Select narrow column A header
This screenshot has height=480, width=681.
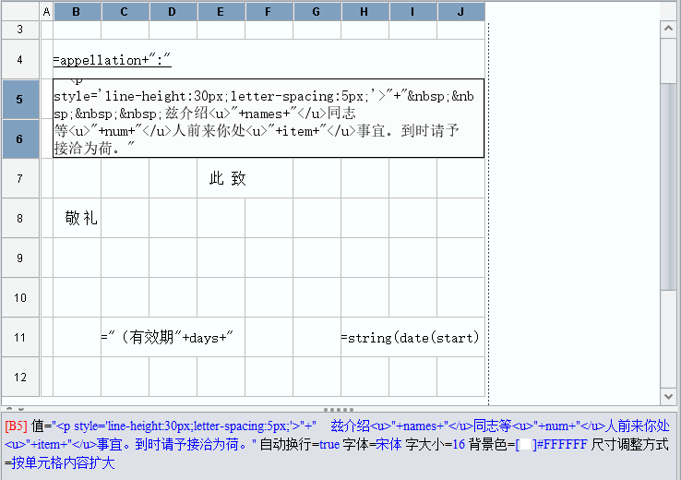click(46, 12)
